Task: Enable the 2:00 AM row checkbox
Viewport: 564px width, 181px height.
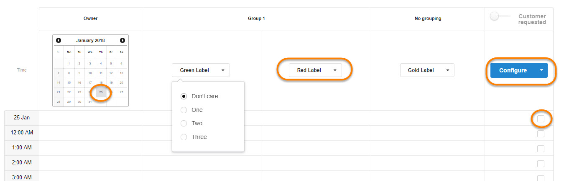Action: click(541, 164)
